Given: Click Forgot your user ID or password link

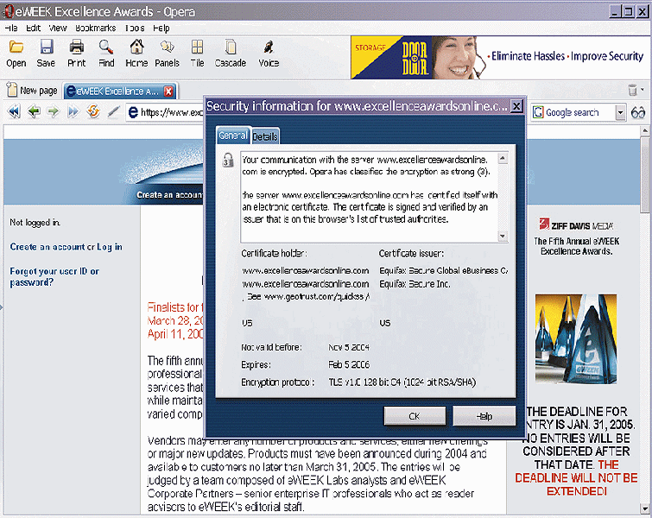Looking at the screenshot, I should [54, 277].
